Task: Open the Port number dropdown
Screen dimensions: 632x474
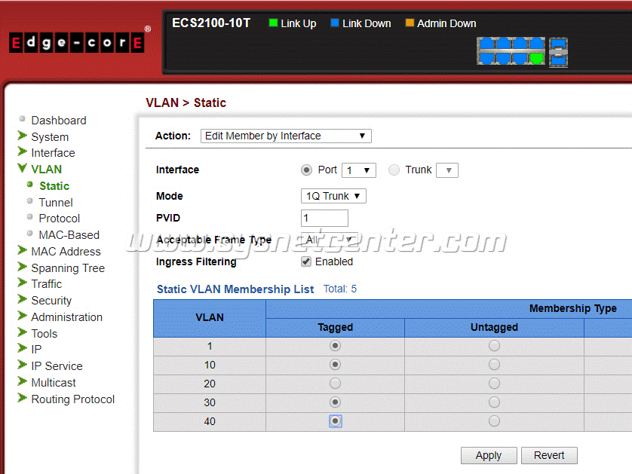Action: click(358, 170)
